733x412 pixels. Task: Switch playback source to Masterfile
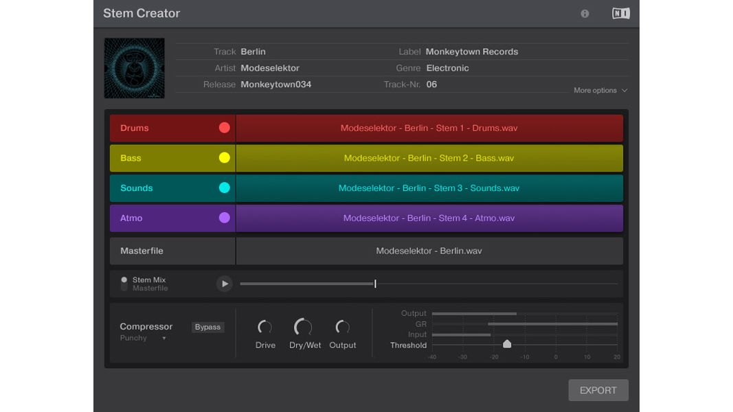(x=142, y=288)
